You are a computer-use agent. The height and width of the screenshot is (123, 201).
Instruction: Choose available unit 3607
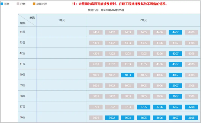[175, 118]
